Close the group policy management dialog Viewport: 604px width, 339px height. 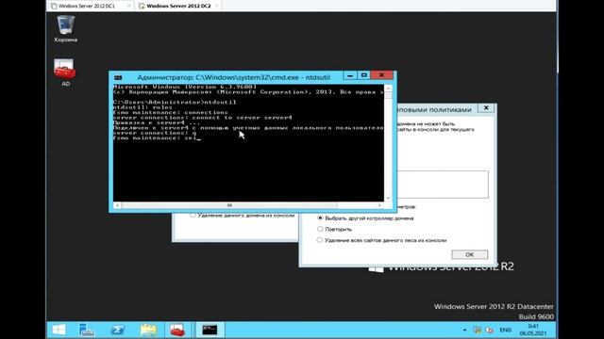486,108
